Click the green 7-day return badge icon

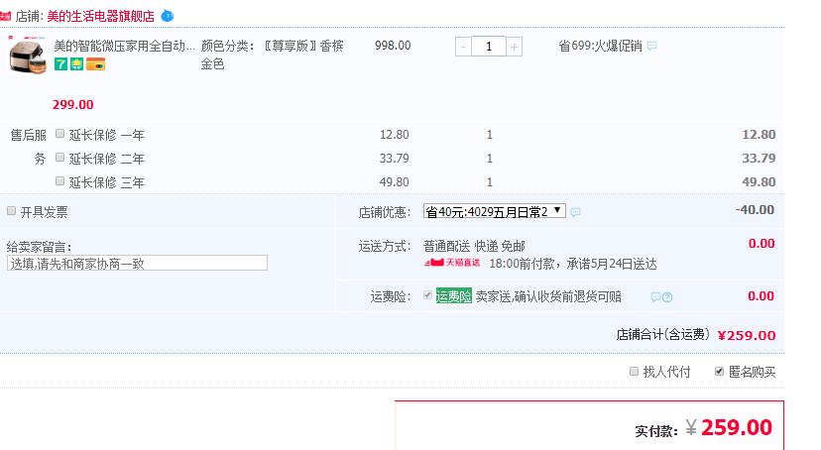pos(60,64)
